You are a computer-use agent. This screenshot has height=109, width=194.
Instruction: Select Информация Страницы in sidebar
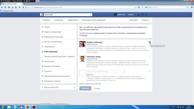coord(59,37)
